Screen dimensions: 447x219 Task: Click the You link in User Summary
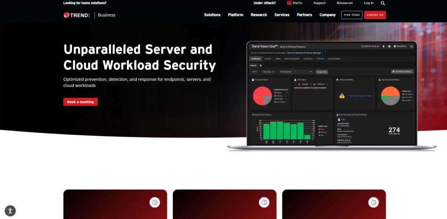click(x=343, y=120)
